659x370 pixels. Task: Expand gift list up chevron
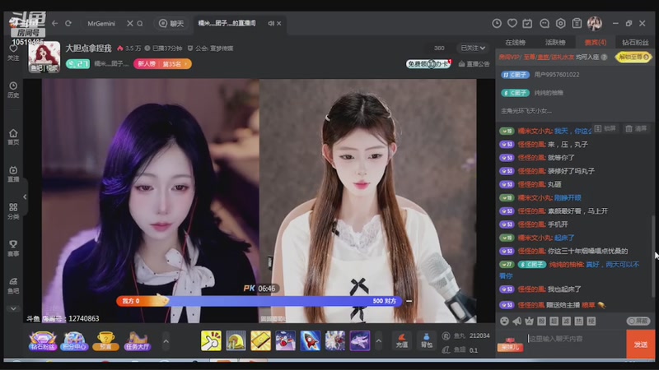click(379, 341)
